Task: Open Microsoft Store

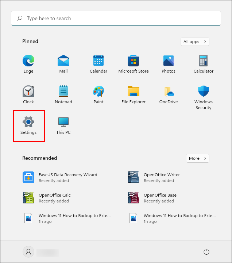Action: point(134,61)
